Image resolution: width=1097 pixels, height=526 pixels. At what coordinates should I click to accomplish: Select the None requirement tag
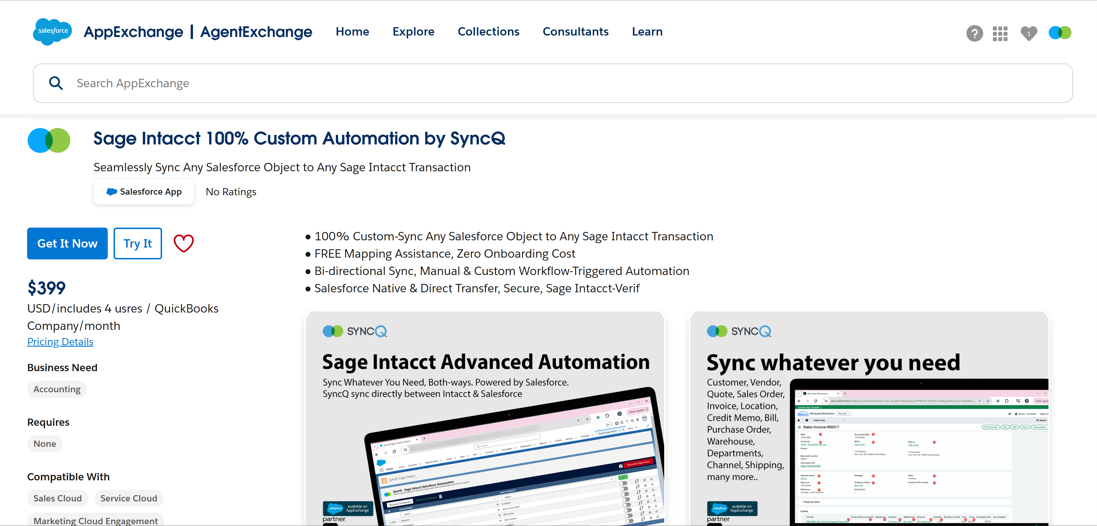click(45, 444)
